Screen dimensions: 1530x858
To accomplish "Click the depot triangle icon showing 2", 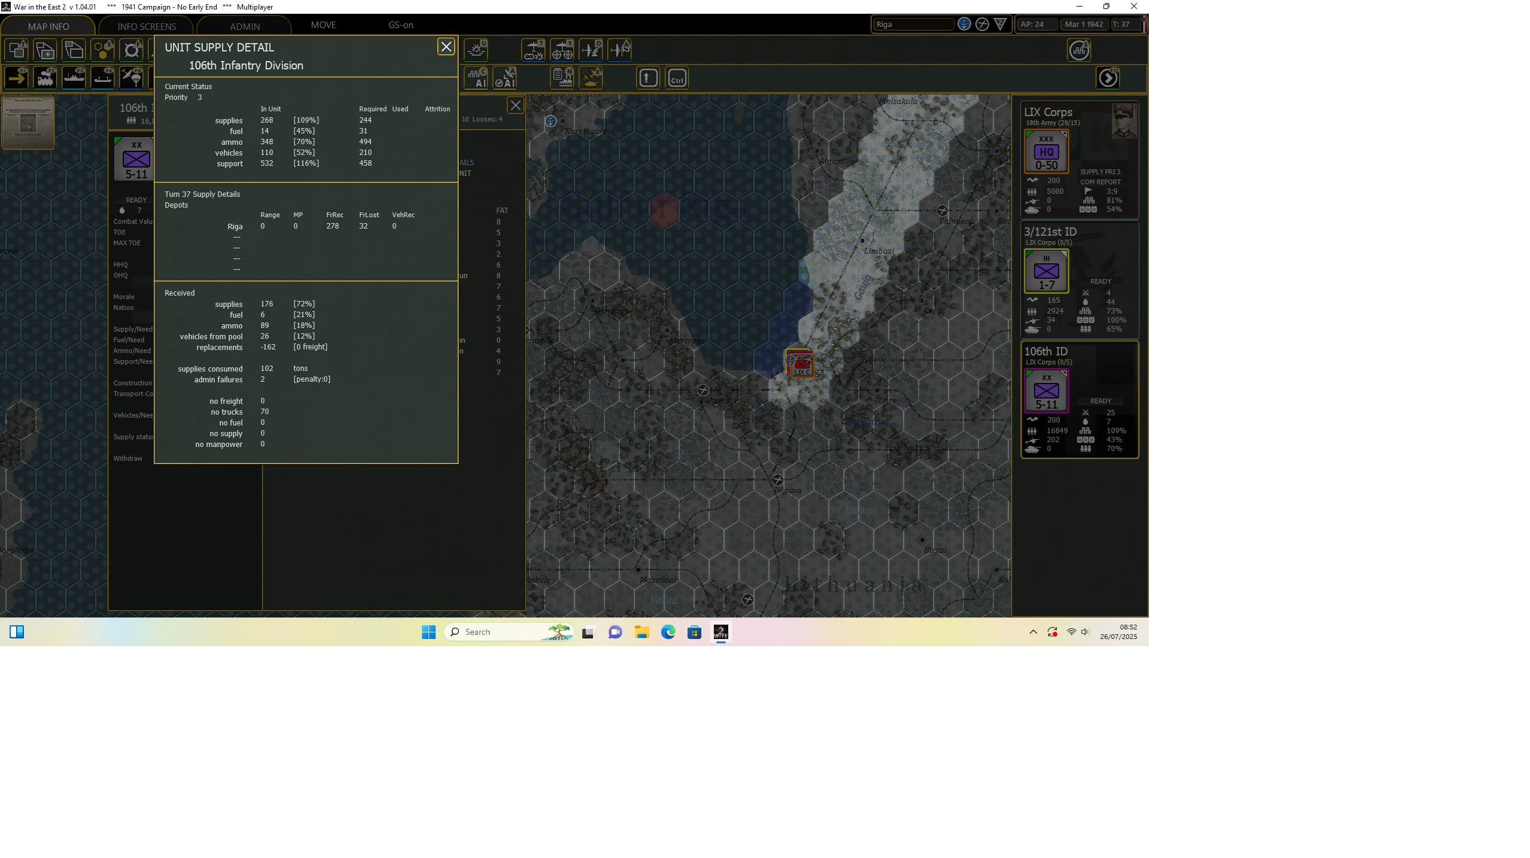I will coord(1000,24).
